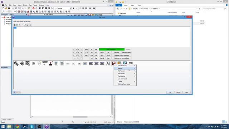Click OK in Set text dialog

click(170, 92)
